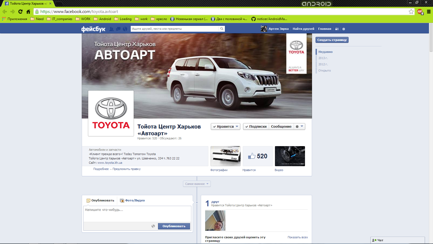
Task: Open Видео thumbnail
Action: coord(290,156)
